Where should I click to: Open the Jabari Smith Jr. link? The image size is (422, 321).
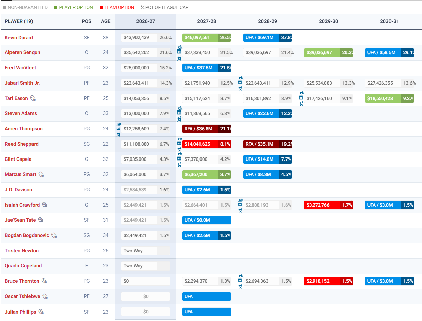pyautogui.click(x=22, y=83)
